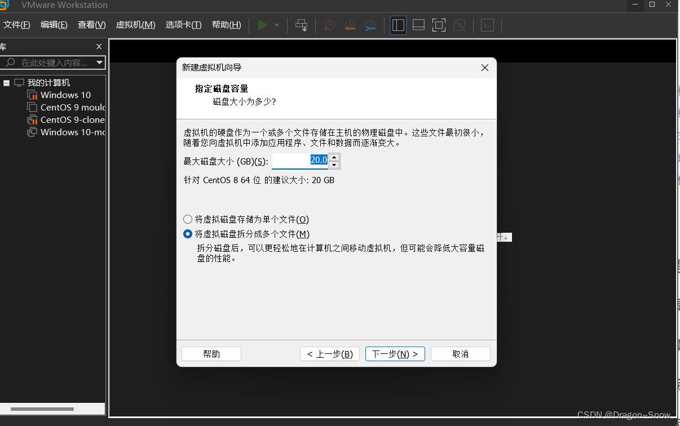Click the 取消 cancel button

461,354
